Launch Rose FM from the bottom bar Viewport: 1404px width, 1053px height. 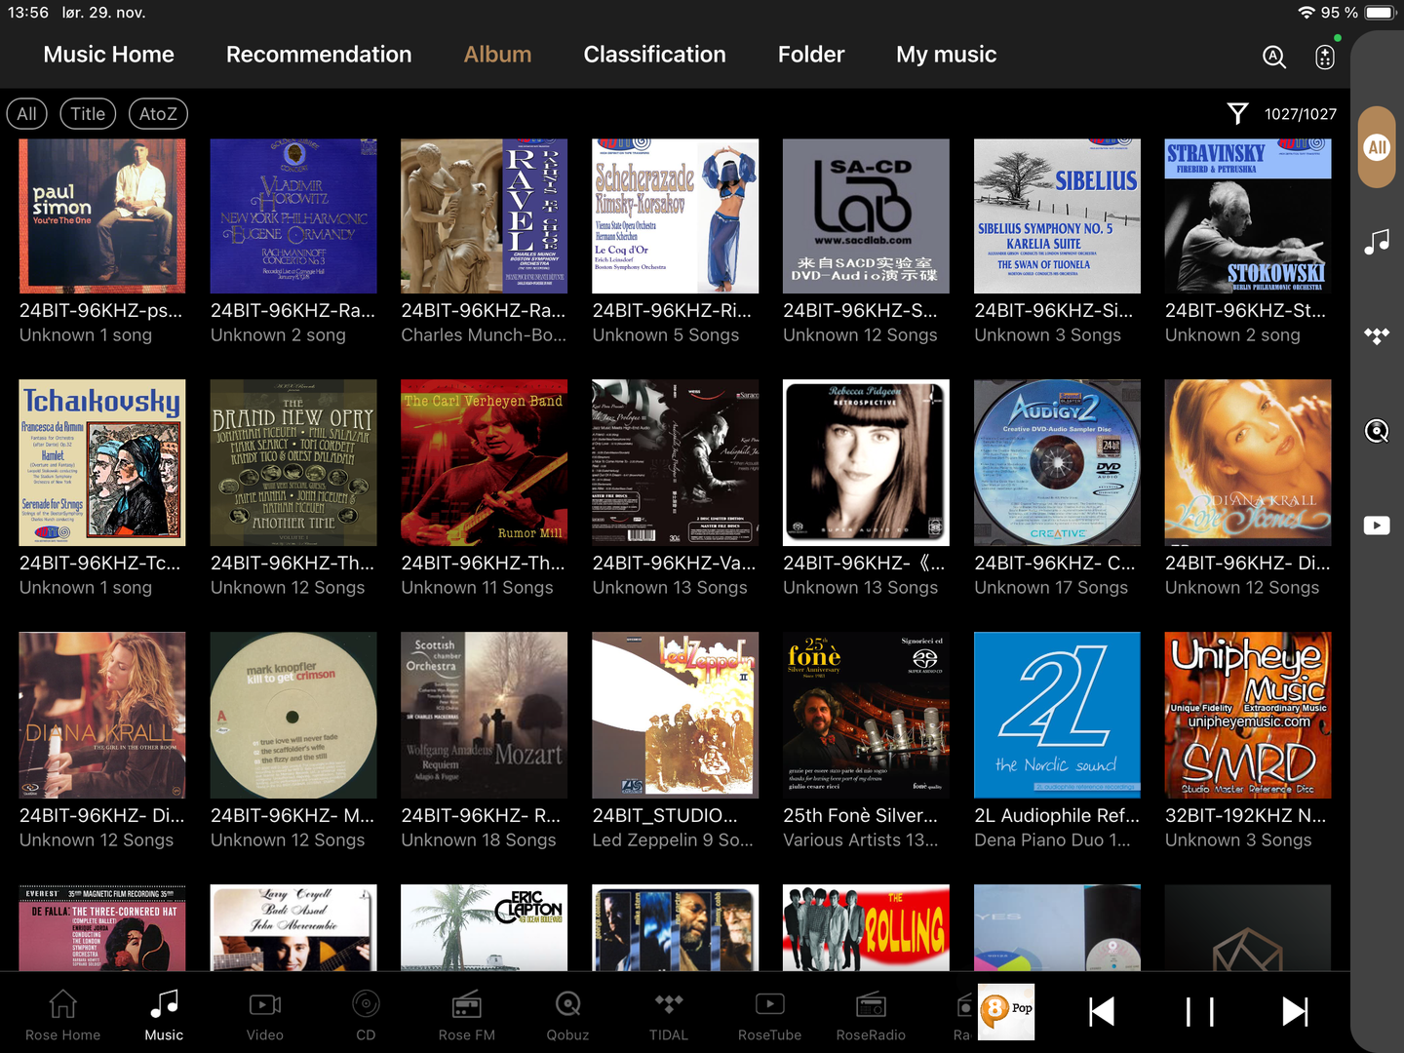[467, 1014]
